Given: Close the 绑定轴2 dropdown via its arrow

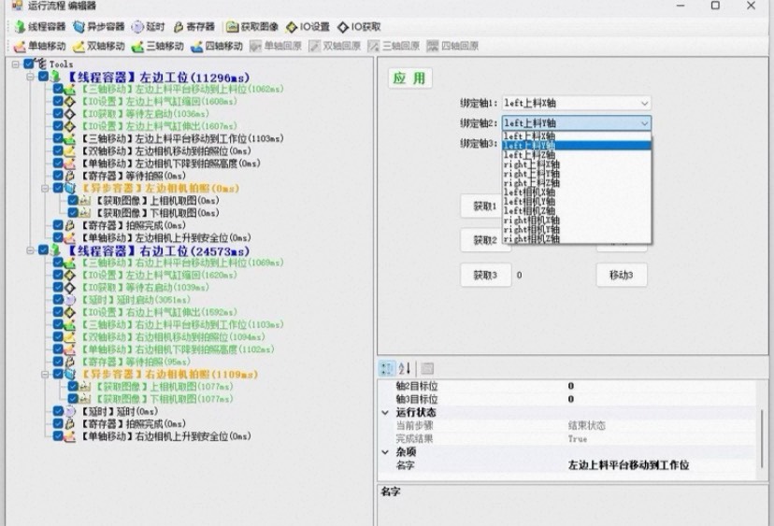Looking at the screenshot, I should [644, 123].
